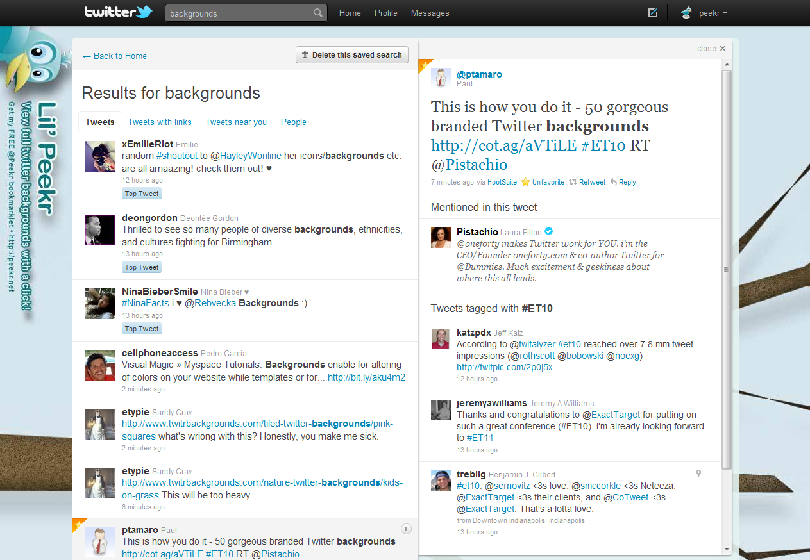Open the pink-squares twitrbackgrounds link
The height and width of the screenshot is (560, 810).
click(x=257, y=430)
